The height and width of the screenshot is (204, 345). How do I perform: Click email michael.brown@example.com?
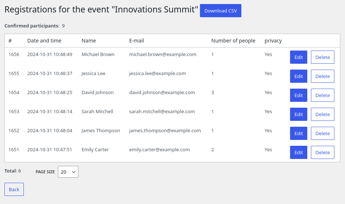[163, 54]
